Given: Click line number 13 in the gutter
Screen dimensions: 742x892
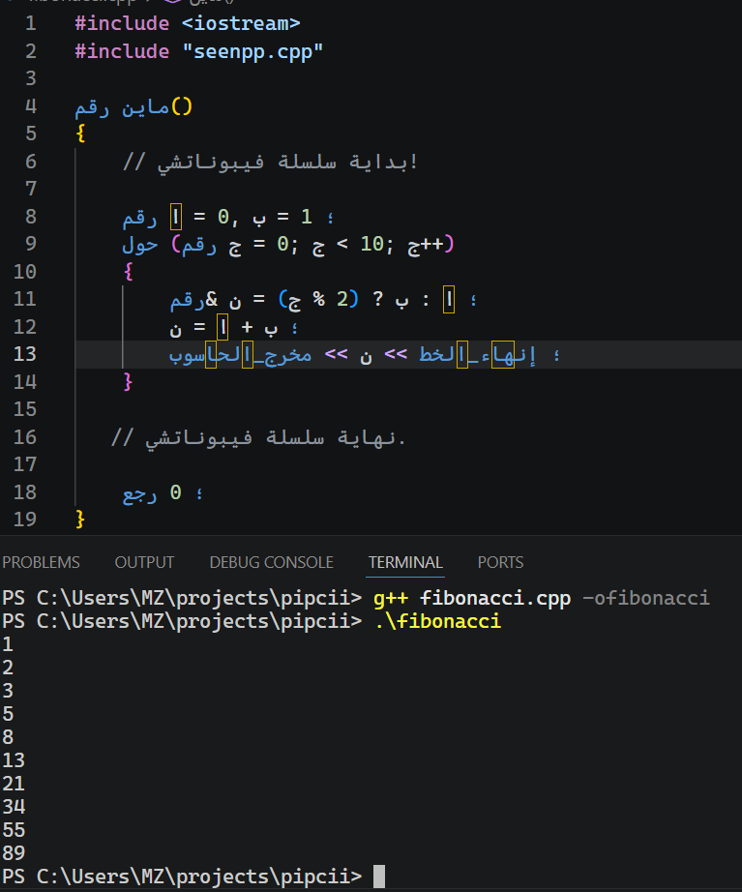Looking at the screenshot, I should pyautogui.click(x=24, y=354).
